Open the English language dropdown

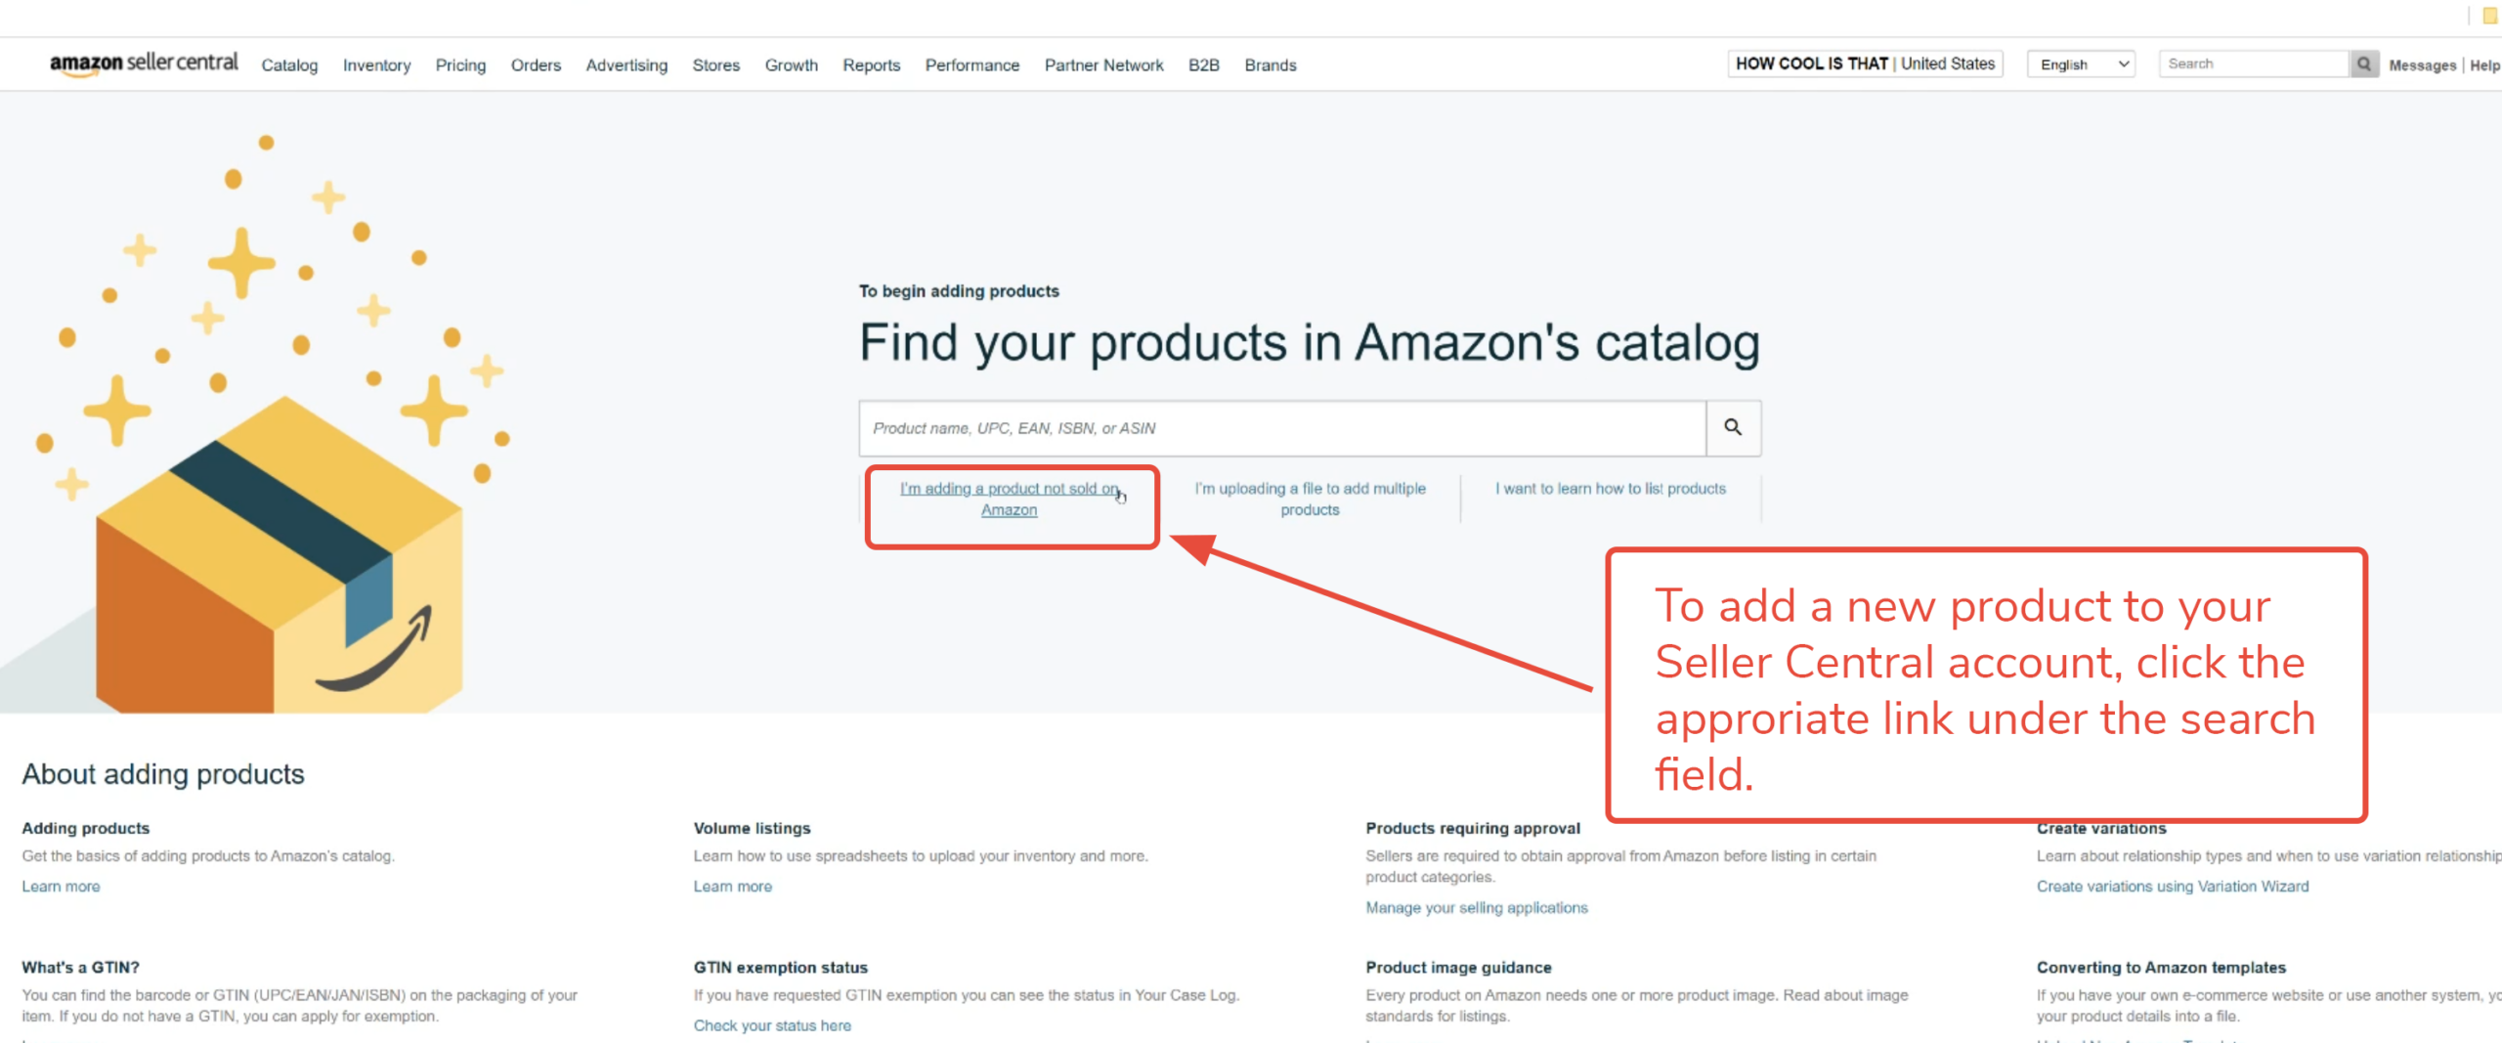[2082, 65]
